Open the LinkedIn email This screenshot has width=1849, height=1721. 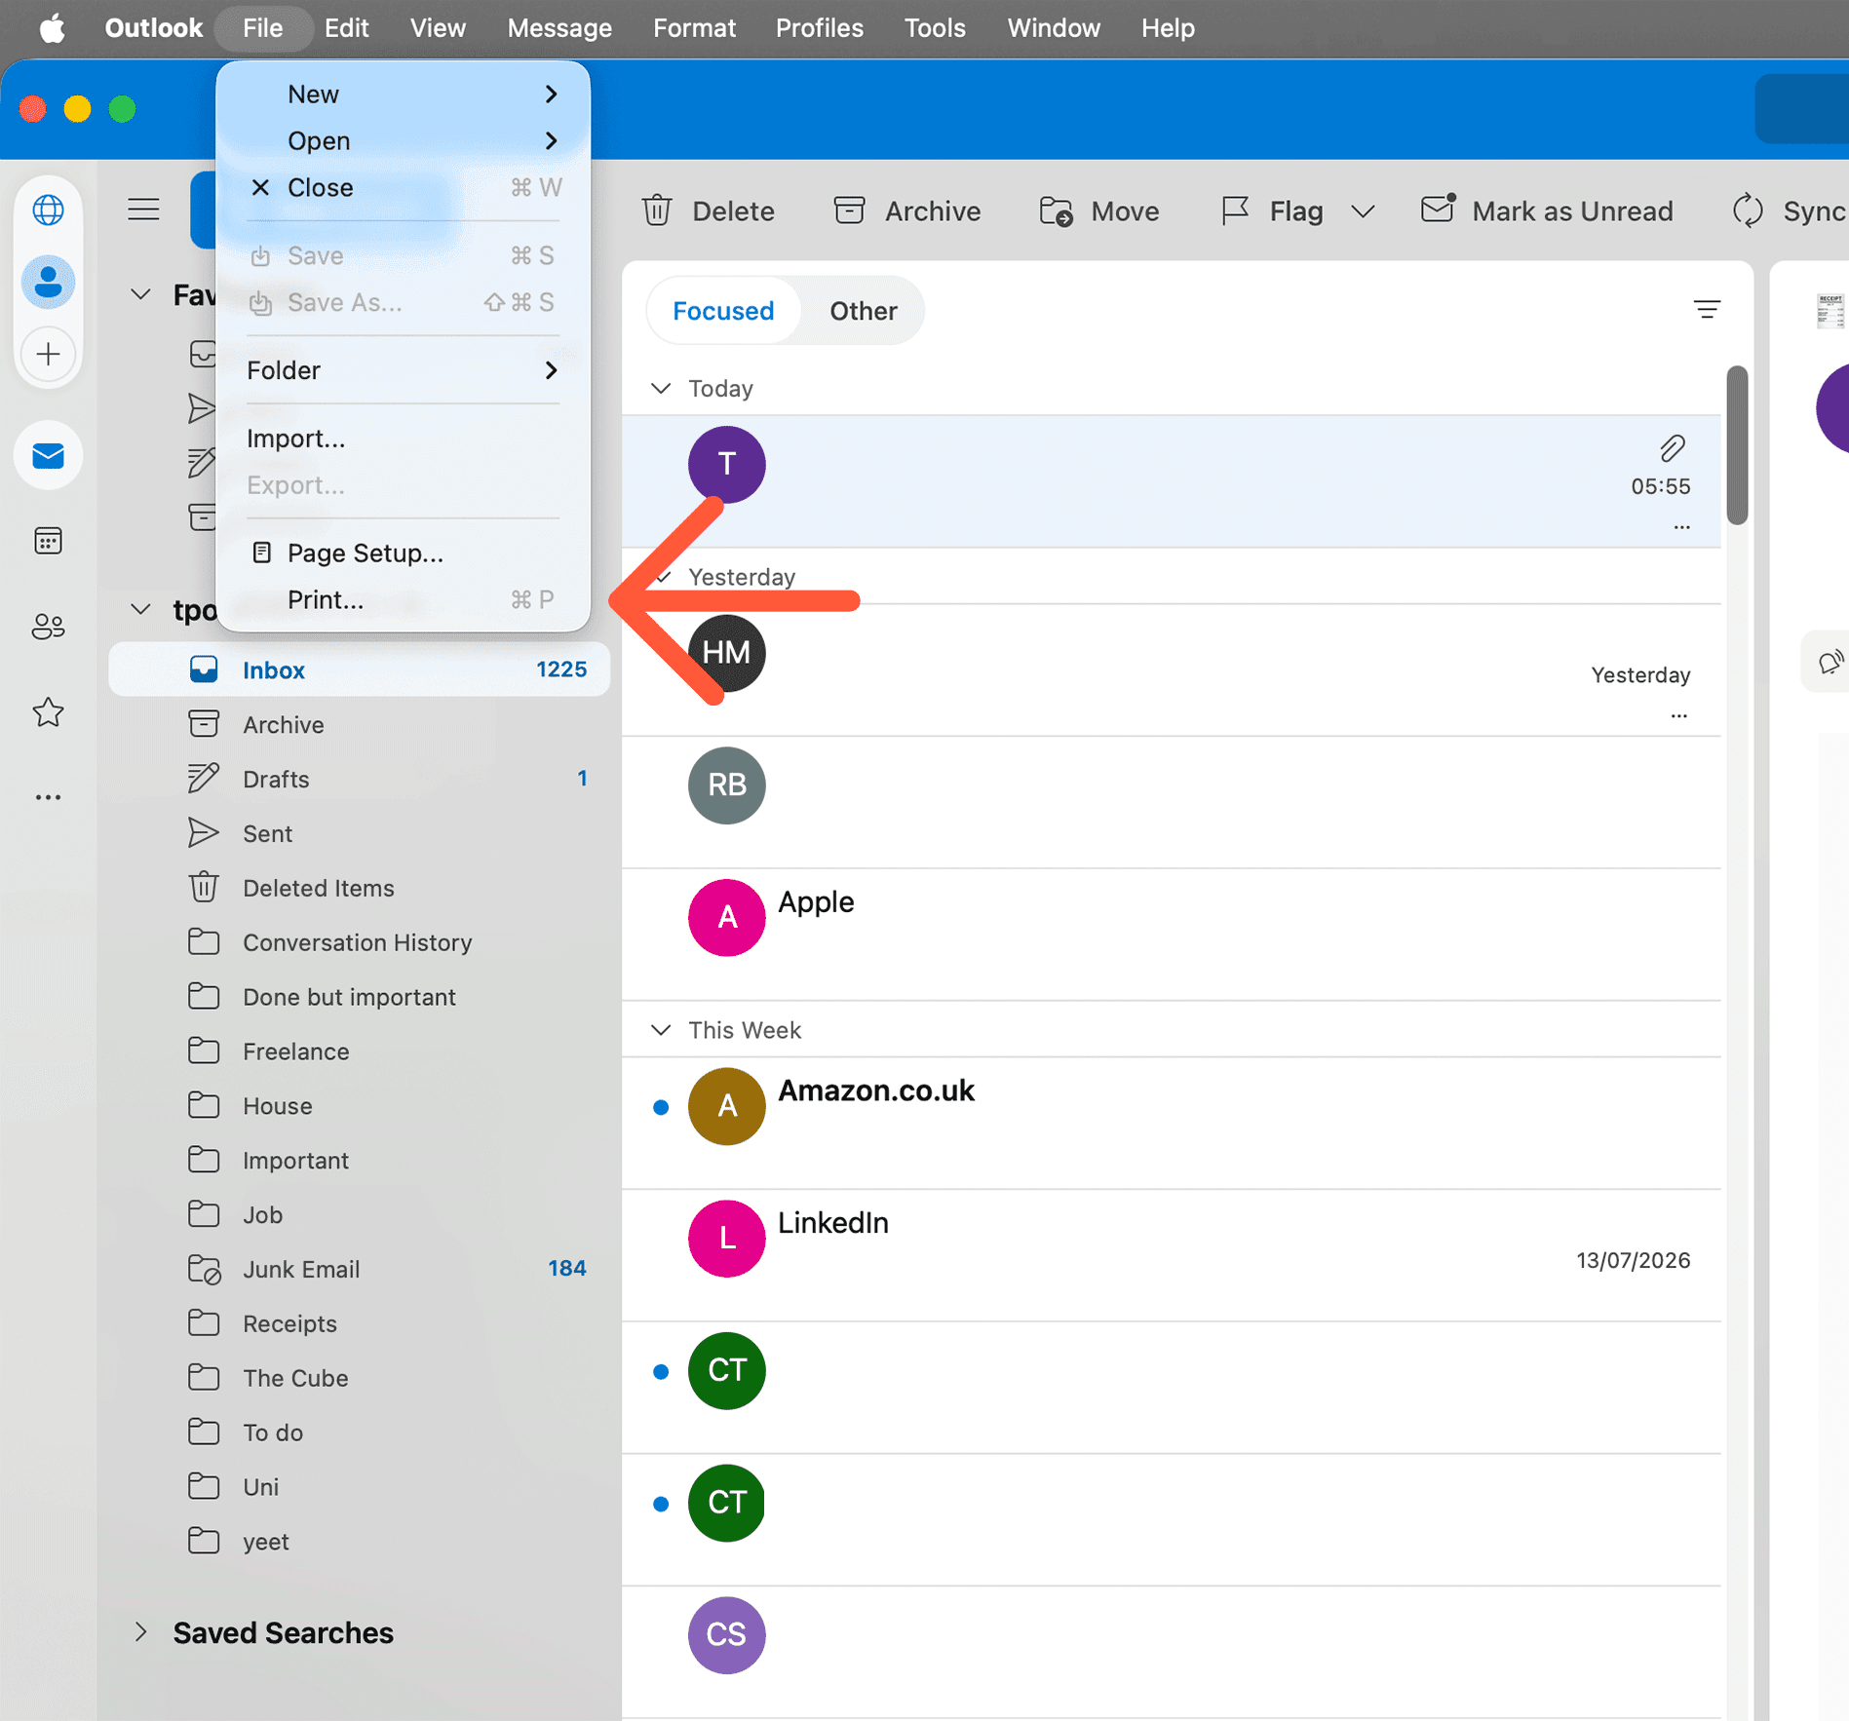coord(1172,1255)
